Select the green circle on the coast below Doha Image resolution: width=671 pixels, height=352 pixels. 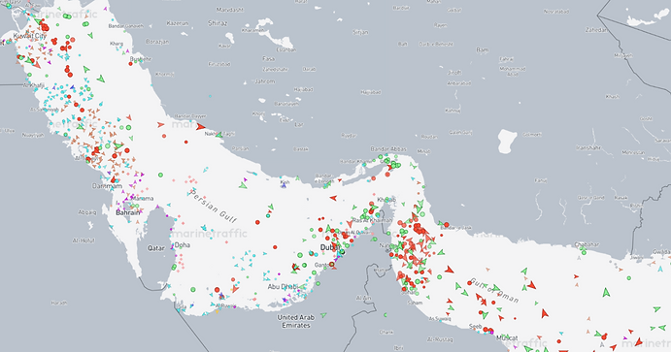[174, 267]
